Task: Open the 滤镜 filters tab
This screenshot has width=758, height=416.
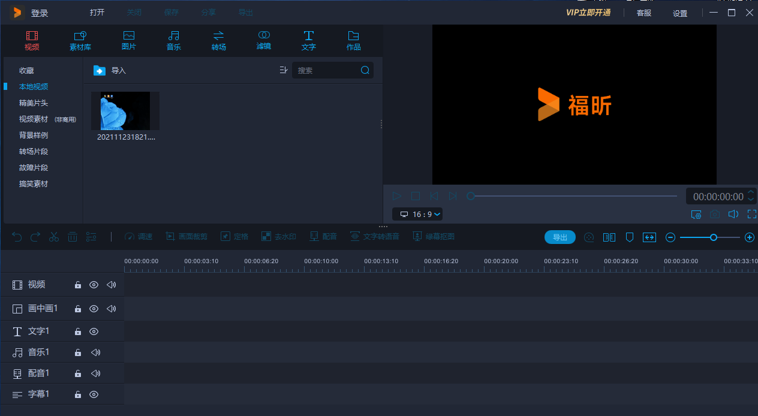Action: (x=264, y=40)
